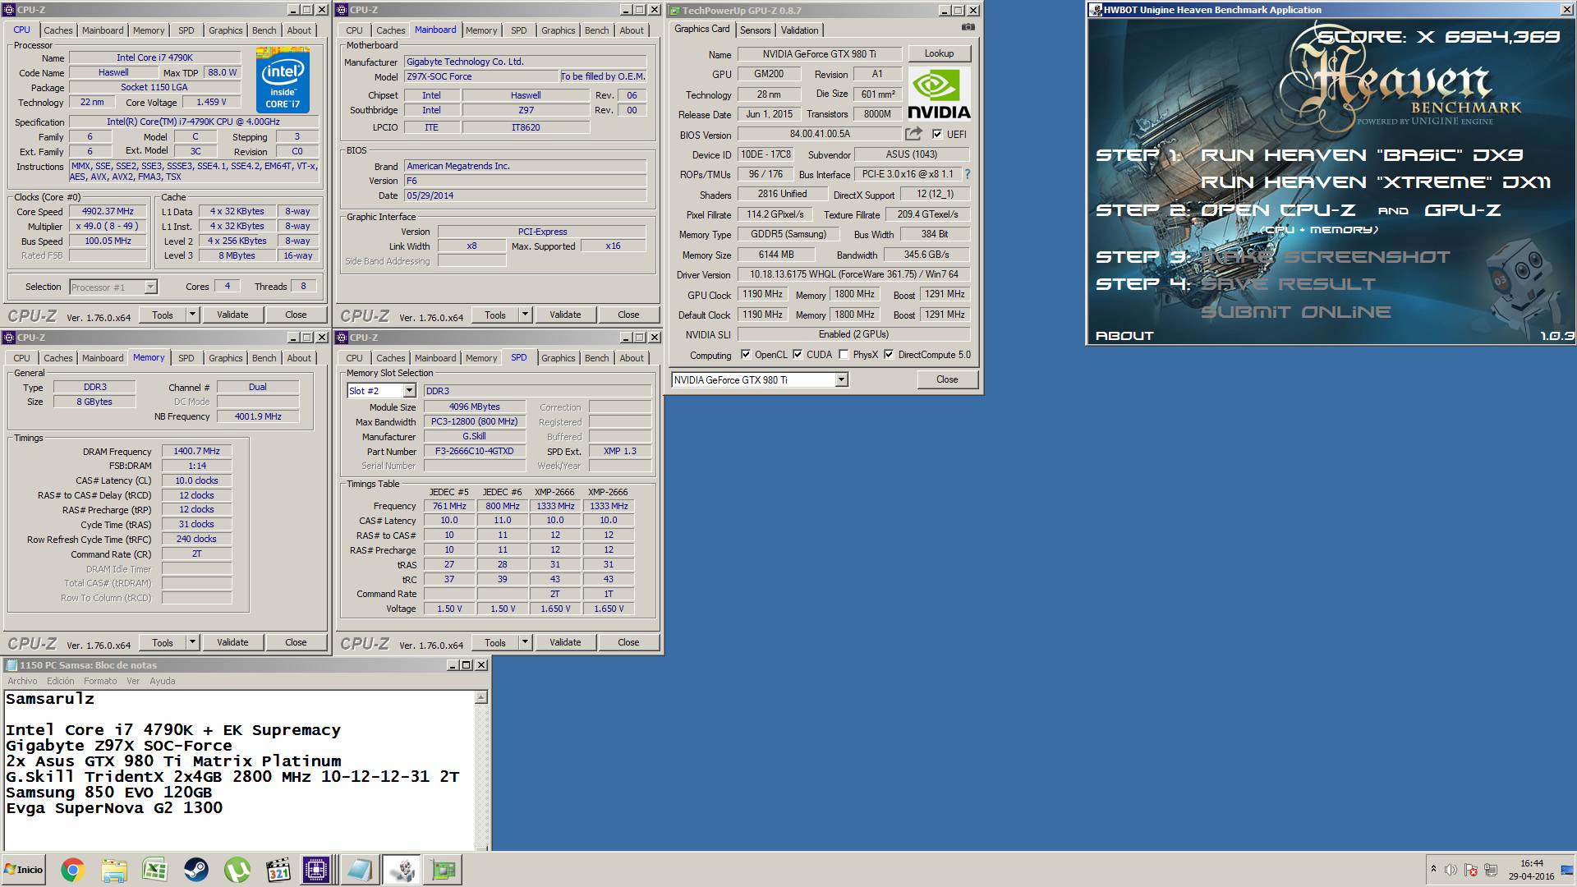This screenshot has height=887, width=1577.
Task: Click Run Heaven Xtreme DX11 step
Action: [1376, 182]
